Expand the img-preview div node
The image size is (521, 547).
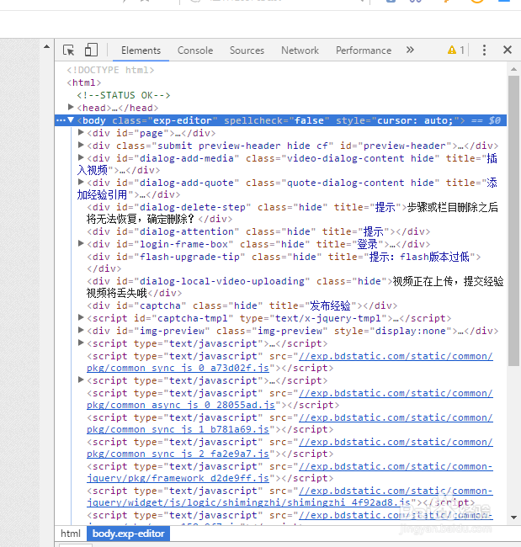[81, 330]
